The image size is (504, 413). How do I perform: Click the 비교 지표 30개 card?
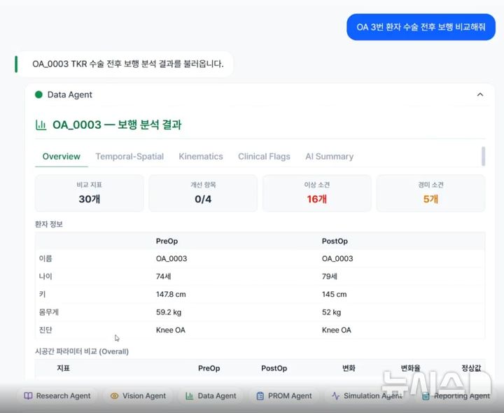(x=90, y=193)
